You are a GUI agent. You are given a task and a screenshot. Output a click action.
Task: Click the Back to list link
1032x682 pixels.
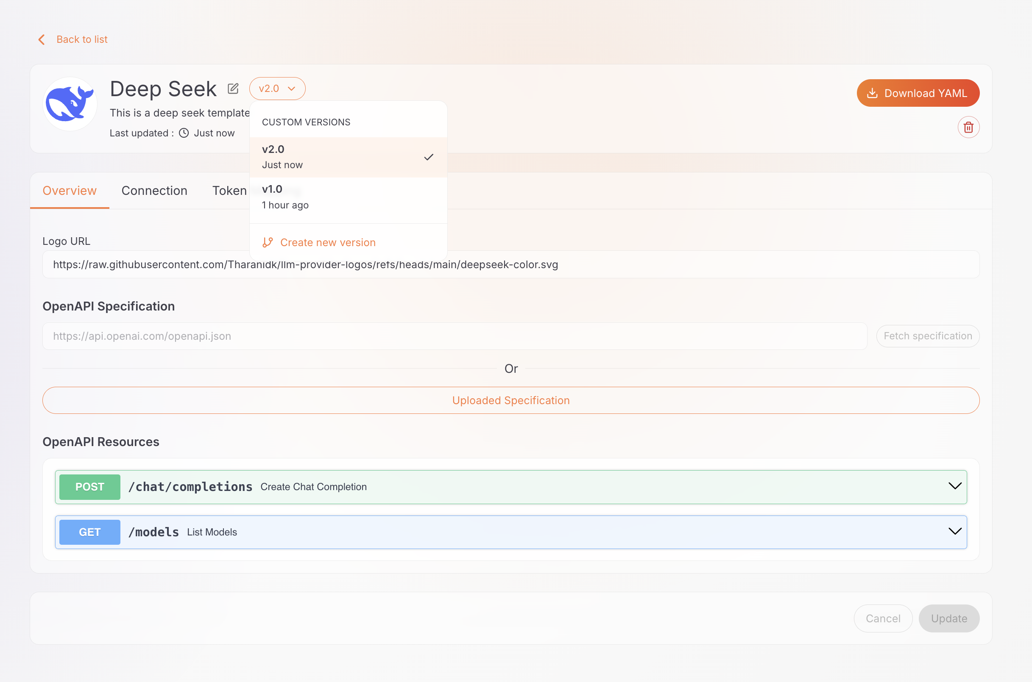click(82, 39)
